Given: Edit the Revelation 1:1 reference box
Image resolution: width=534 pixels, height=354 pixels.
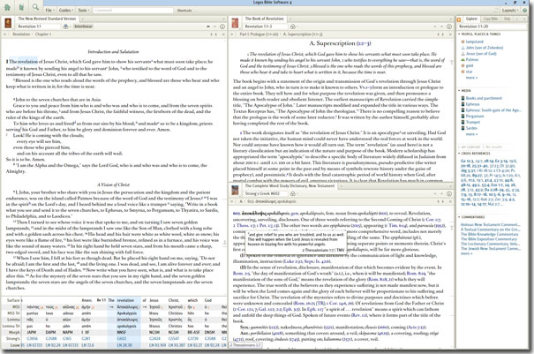Looking at the screenshot, I should pos(37,26).
